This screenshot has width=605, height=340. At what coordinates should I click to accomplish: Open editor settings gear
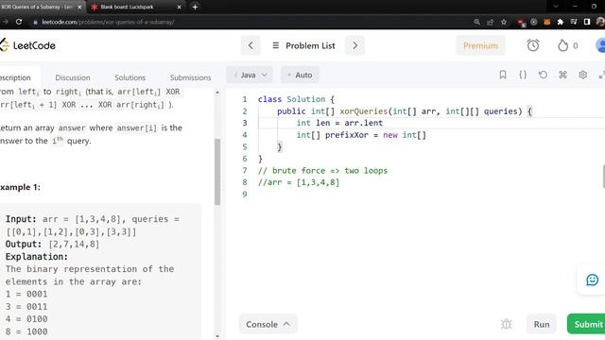(583, 75)
